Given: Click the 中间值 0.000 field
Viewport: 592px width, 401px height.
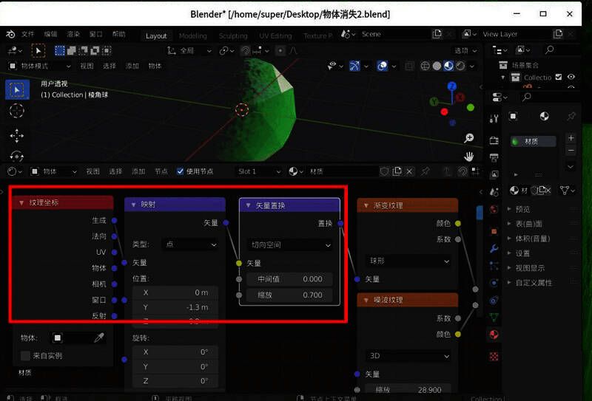Looking at the screenshot, I should 289,279.
